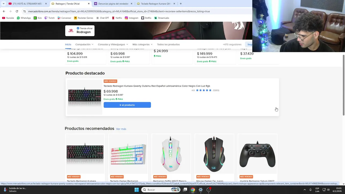Reload the current page
This screenshot has width=345, height=194.
(17, 11)
